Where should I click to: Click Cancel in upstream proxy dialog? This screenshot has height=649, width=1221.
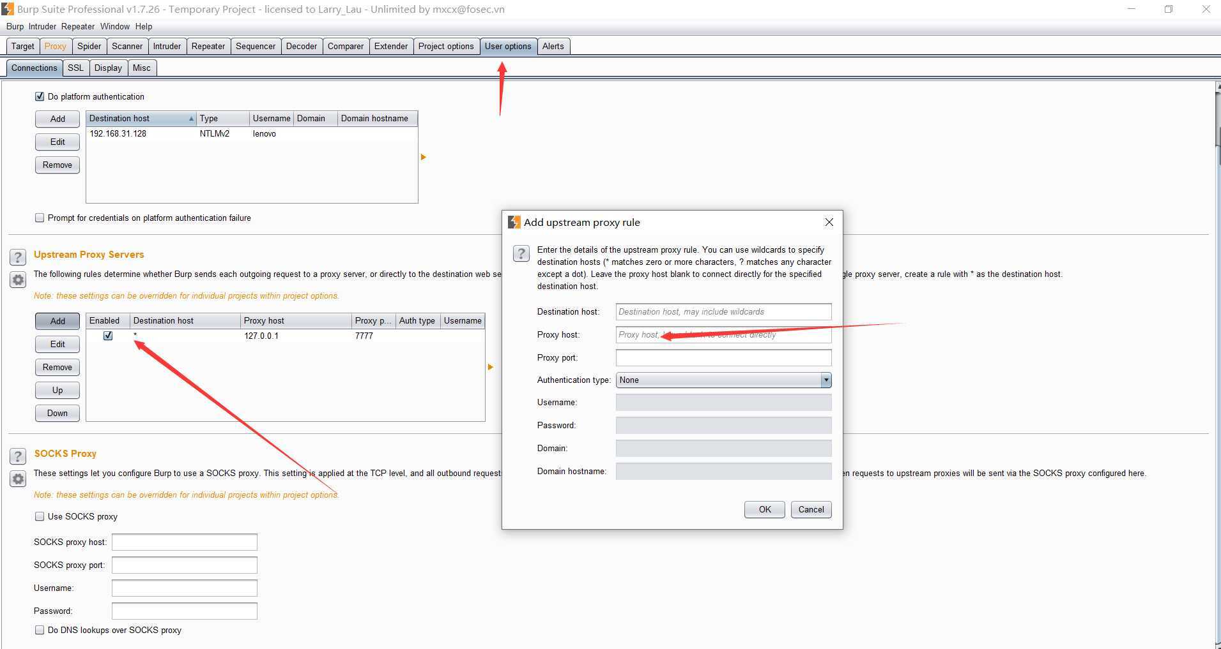pyautogui.click(x=811, y=509)
